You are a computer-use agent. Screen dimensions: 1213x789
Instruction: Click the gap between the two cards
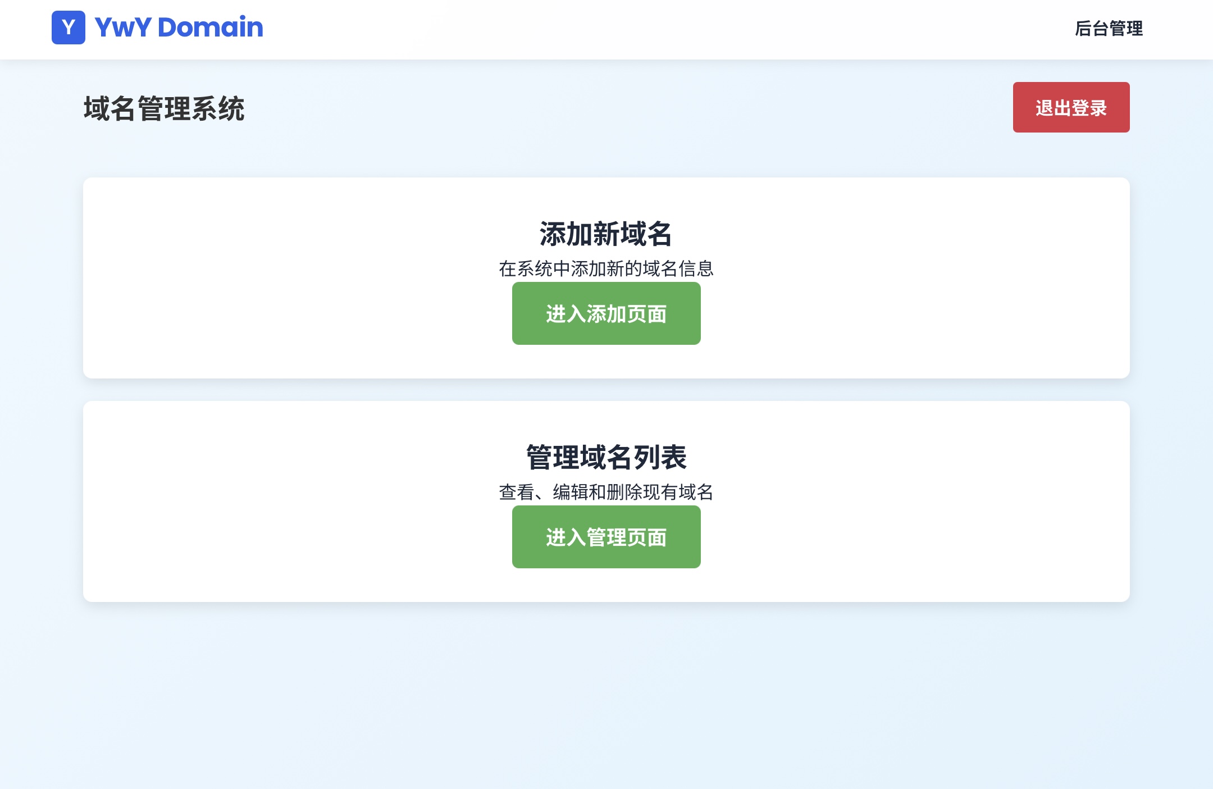[606, 390]
